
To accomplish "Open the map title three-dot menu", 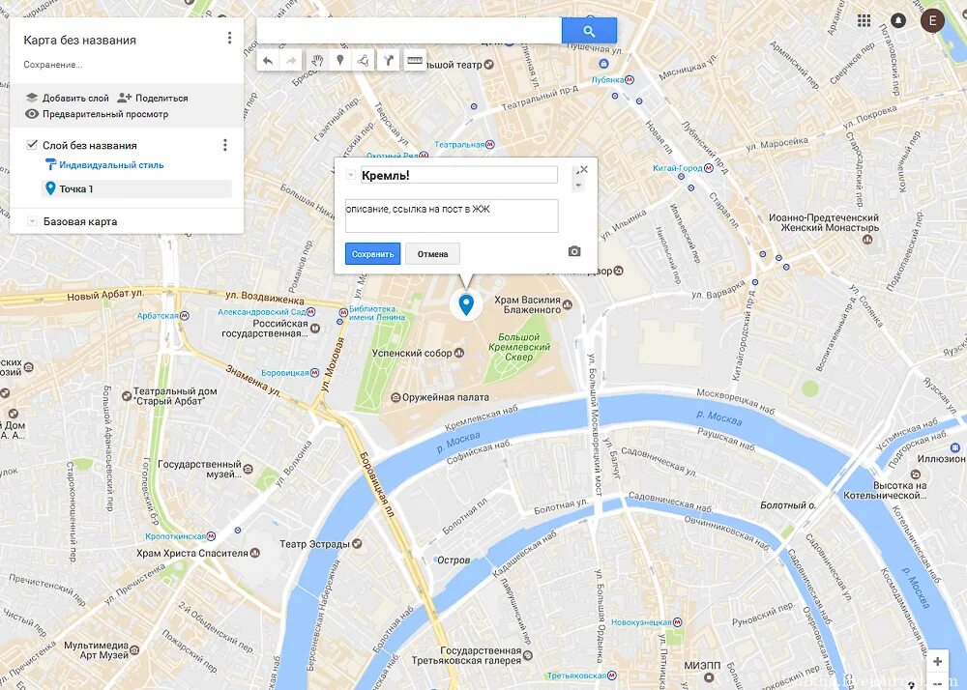I will 229,39.
